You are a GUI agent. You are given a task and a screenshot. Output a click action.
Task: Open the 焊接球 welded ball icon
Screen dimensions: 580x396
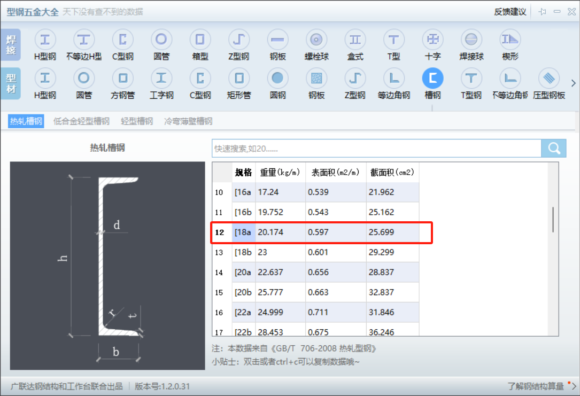click(x=471, y=40)
